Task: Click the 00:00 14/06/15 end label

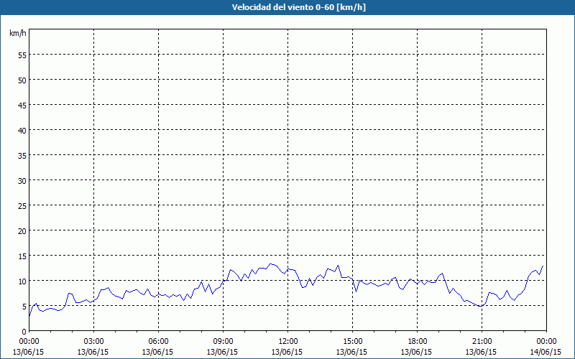Action: pos(546,347)
